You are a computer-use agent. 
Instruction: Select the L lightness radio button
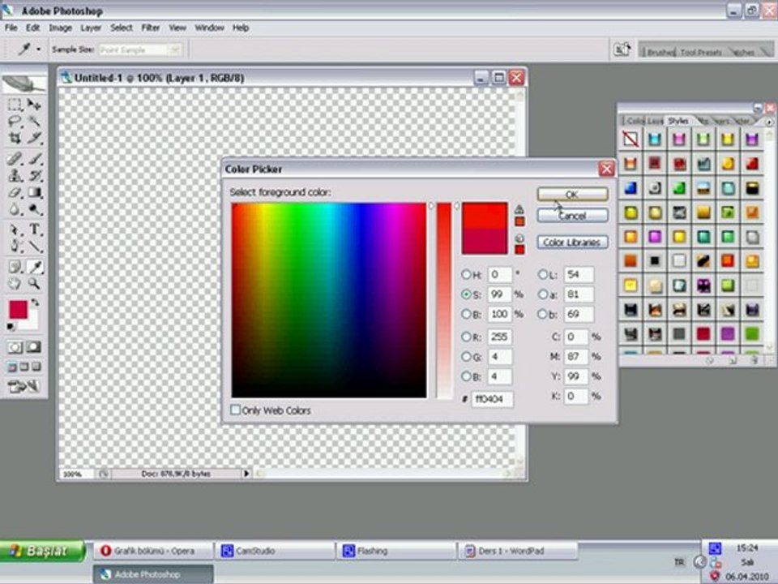click(x=543, y=274)
